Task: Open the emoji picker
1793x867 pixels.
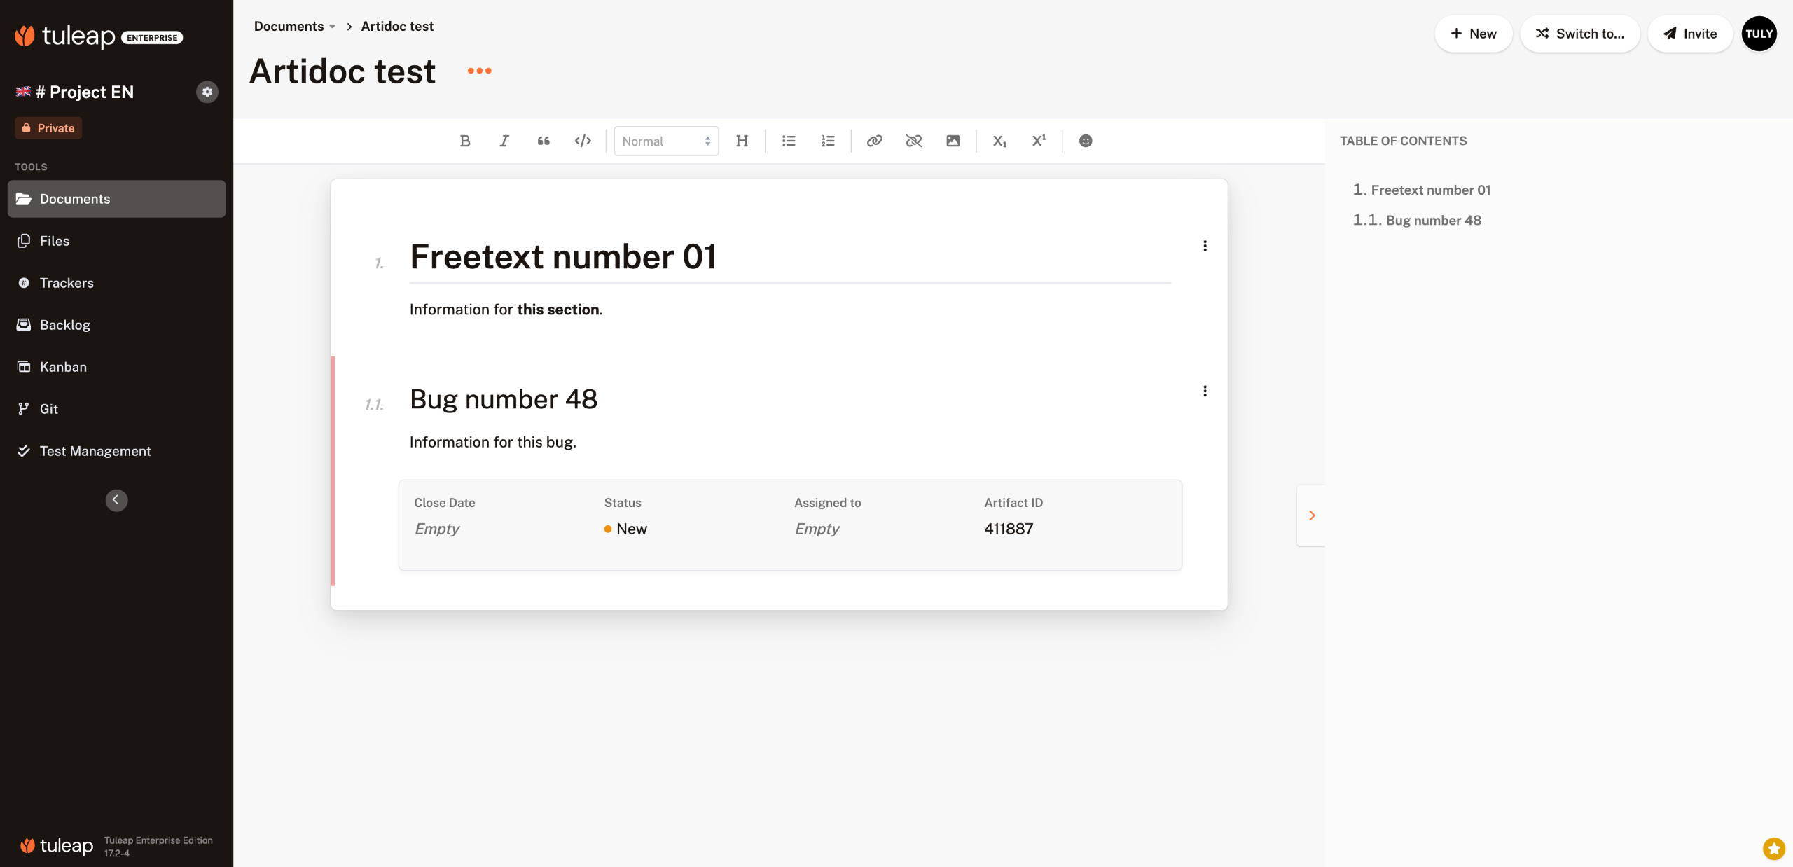Action: (x=1085, y=141)
